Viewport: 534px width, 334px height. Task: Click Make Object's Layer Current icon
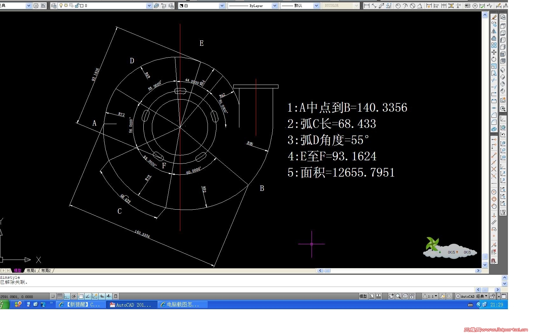[x=156, y=6]
